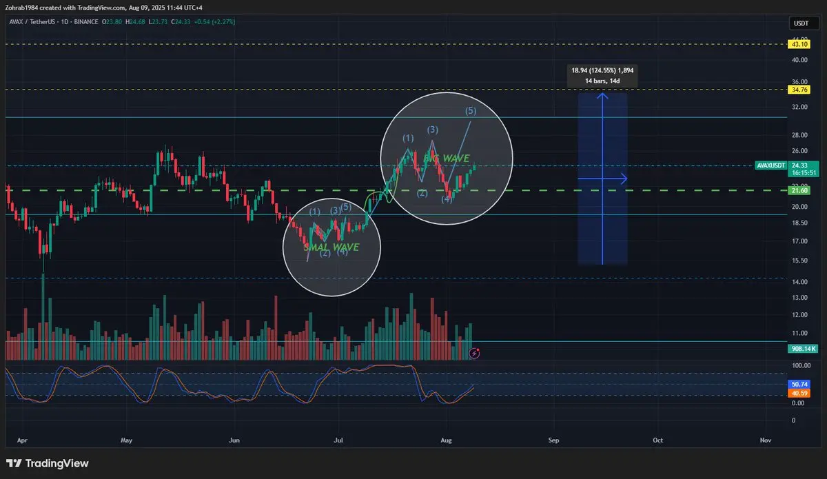Click the AVAXUSDT symbol tag
This screenshot has width=827, height=479.
pyautogui.click(x=771, y=165)
